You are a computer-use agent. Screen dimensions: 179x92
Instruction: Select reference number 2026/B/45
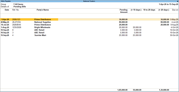[17, 25]
